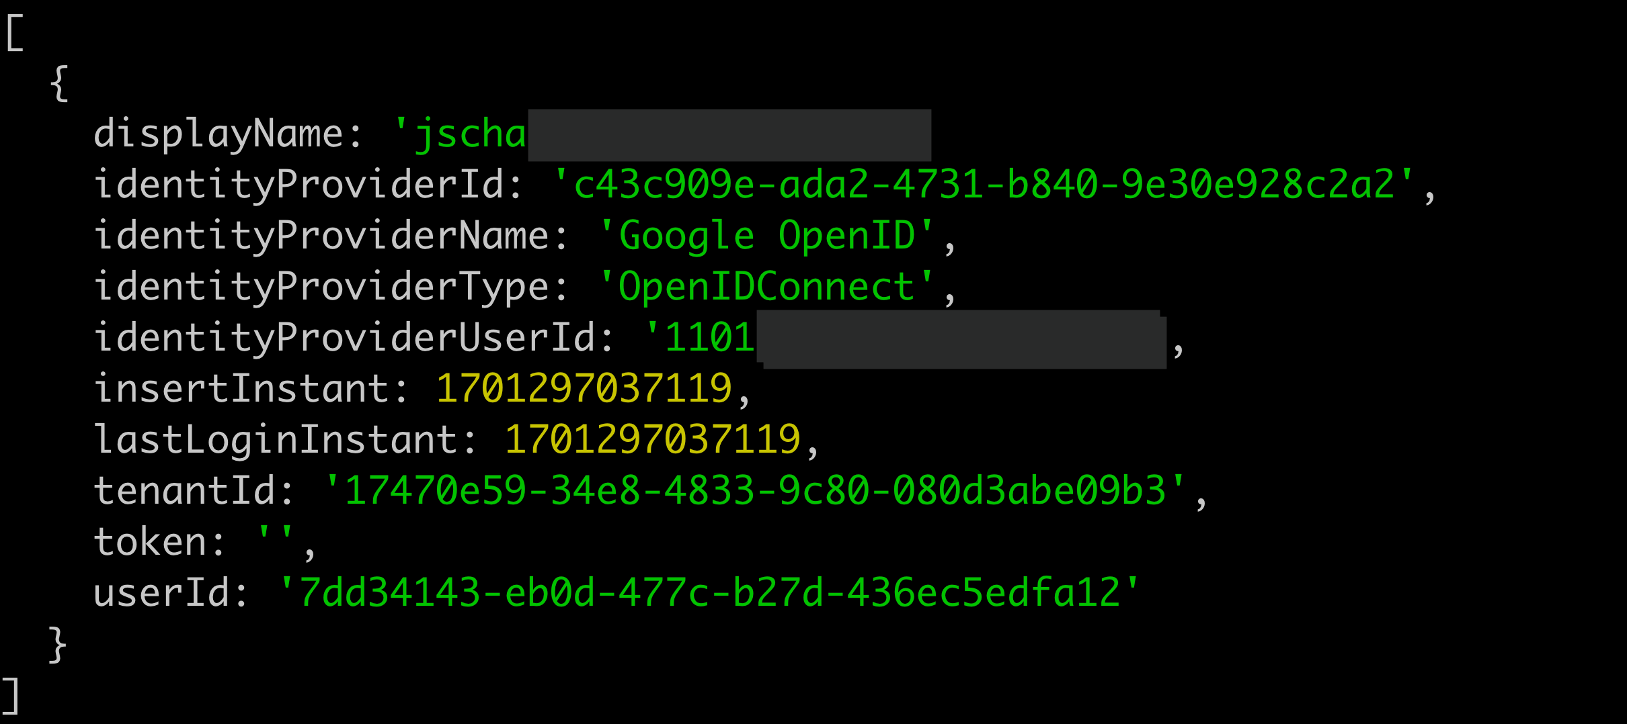Click the closing curly brace
This screenshot has height=724, width=1627.
(58, 645)
